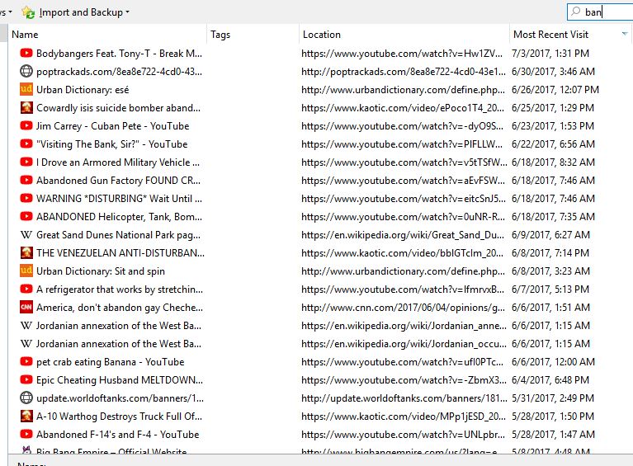Click YouTube icon beside I Drove an Armored Military Vehicle
Screen dimensions: 633x466
(x=26, y=162)
